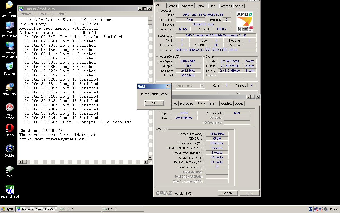Click the HT Link value 975.2 MHz
Viewport: 340px width, 213px height.
188,75
